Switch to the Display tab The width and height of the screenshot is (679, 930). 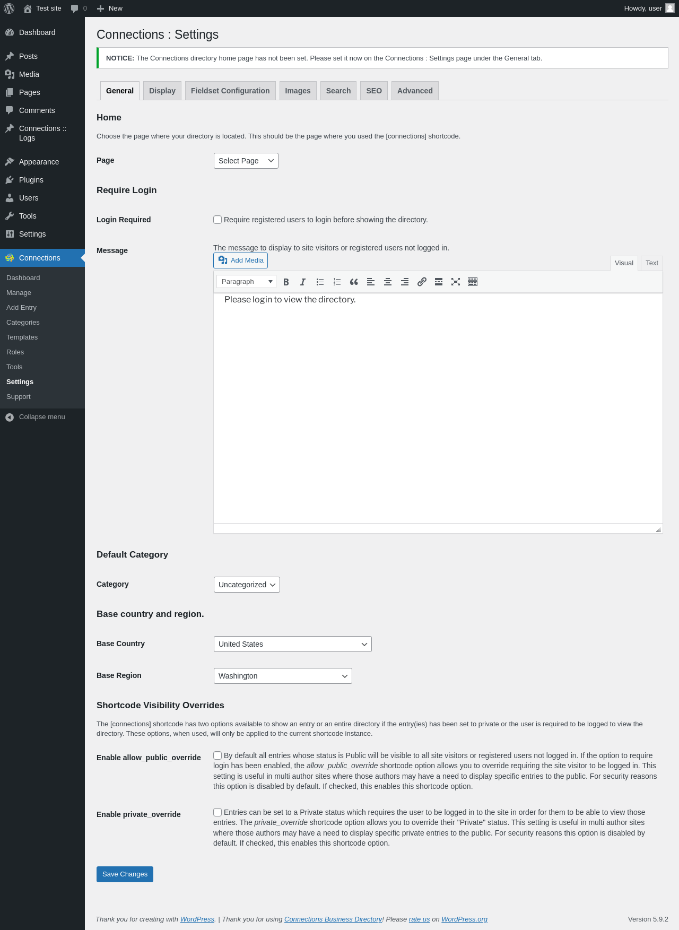[162, 91]
